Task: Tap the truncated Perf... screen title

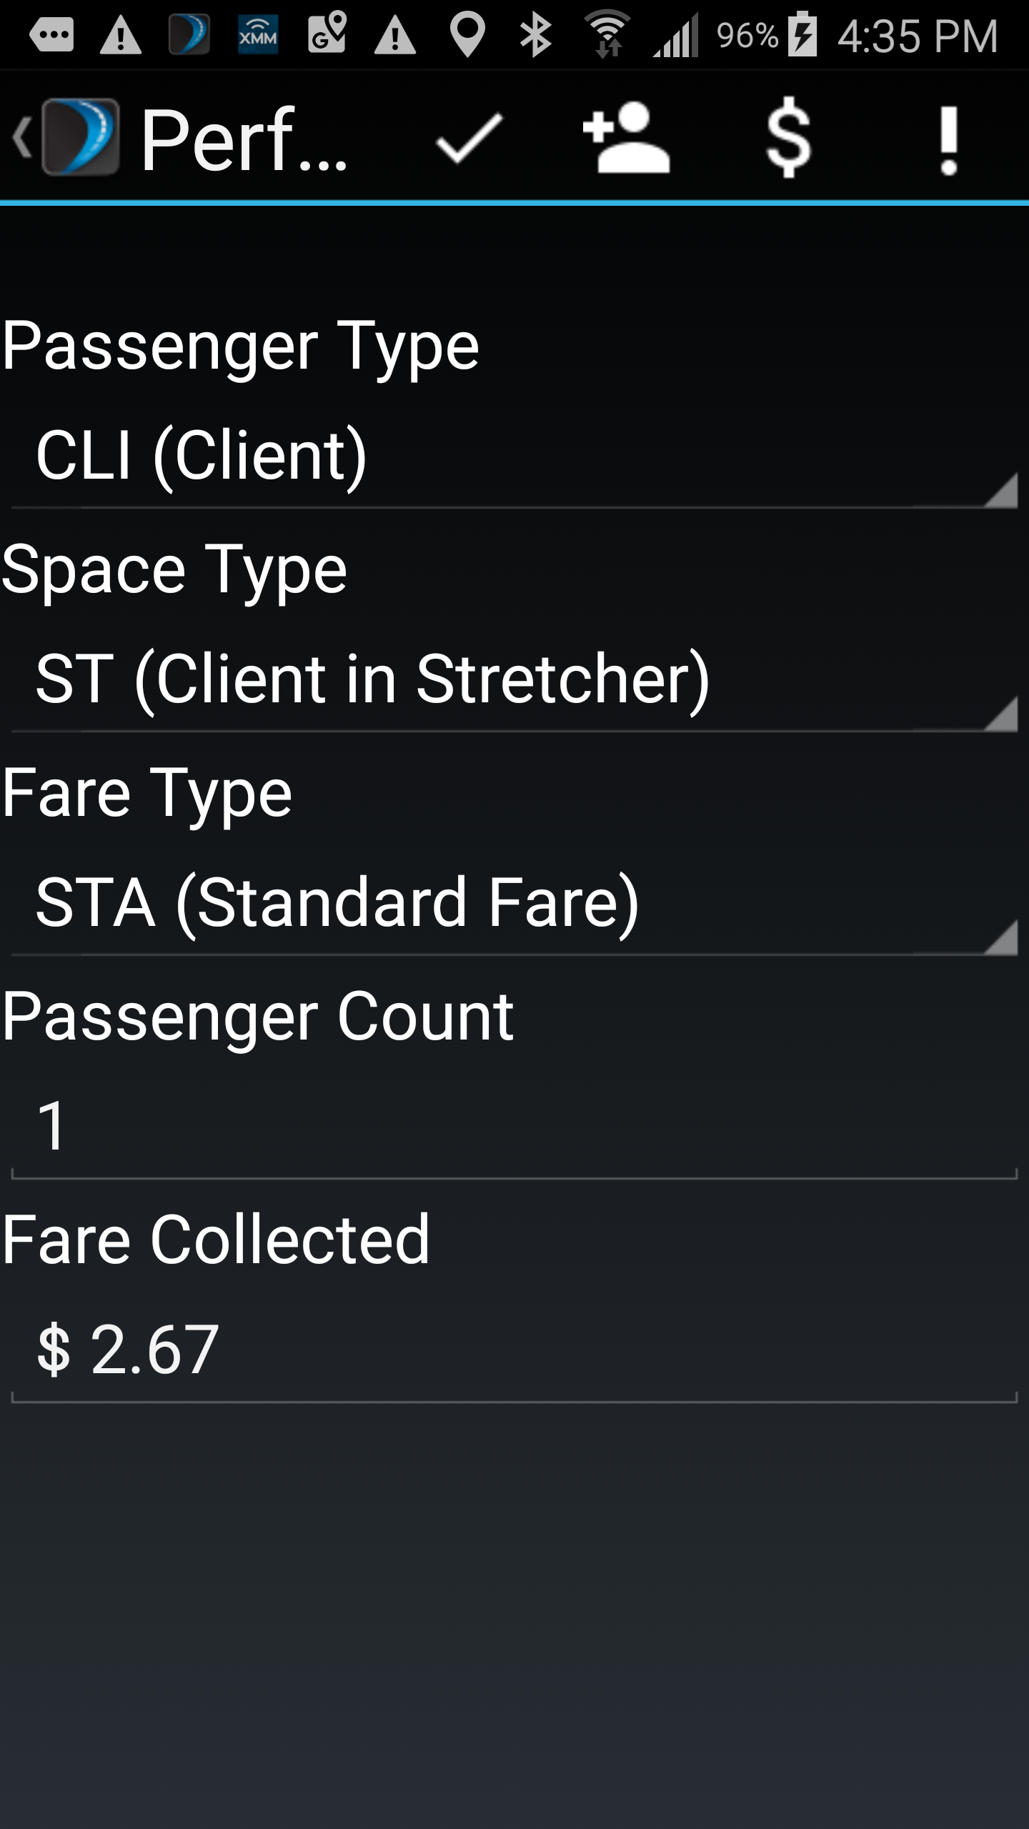Action: pos(244,140)
